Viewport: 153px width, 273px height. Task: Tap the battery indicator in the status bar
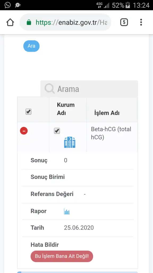128,5
